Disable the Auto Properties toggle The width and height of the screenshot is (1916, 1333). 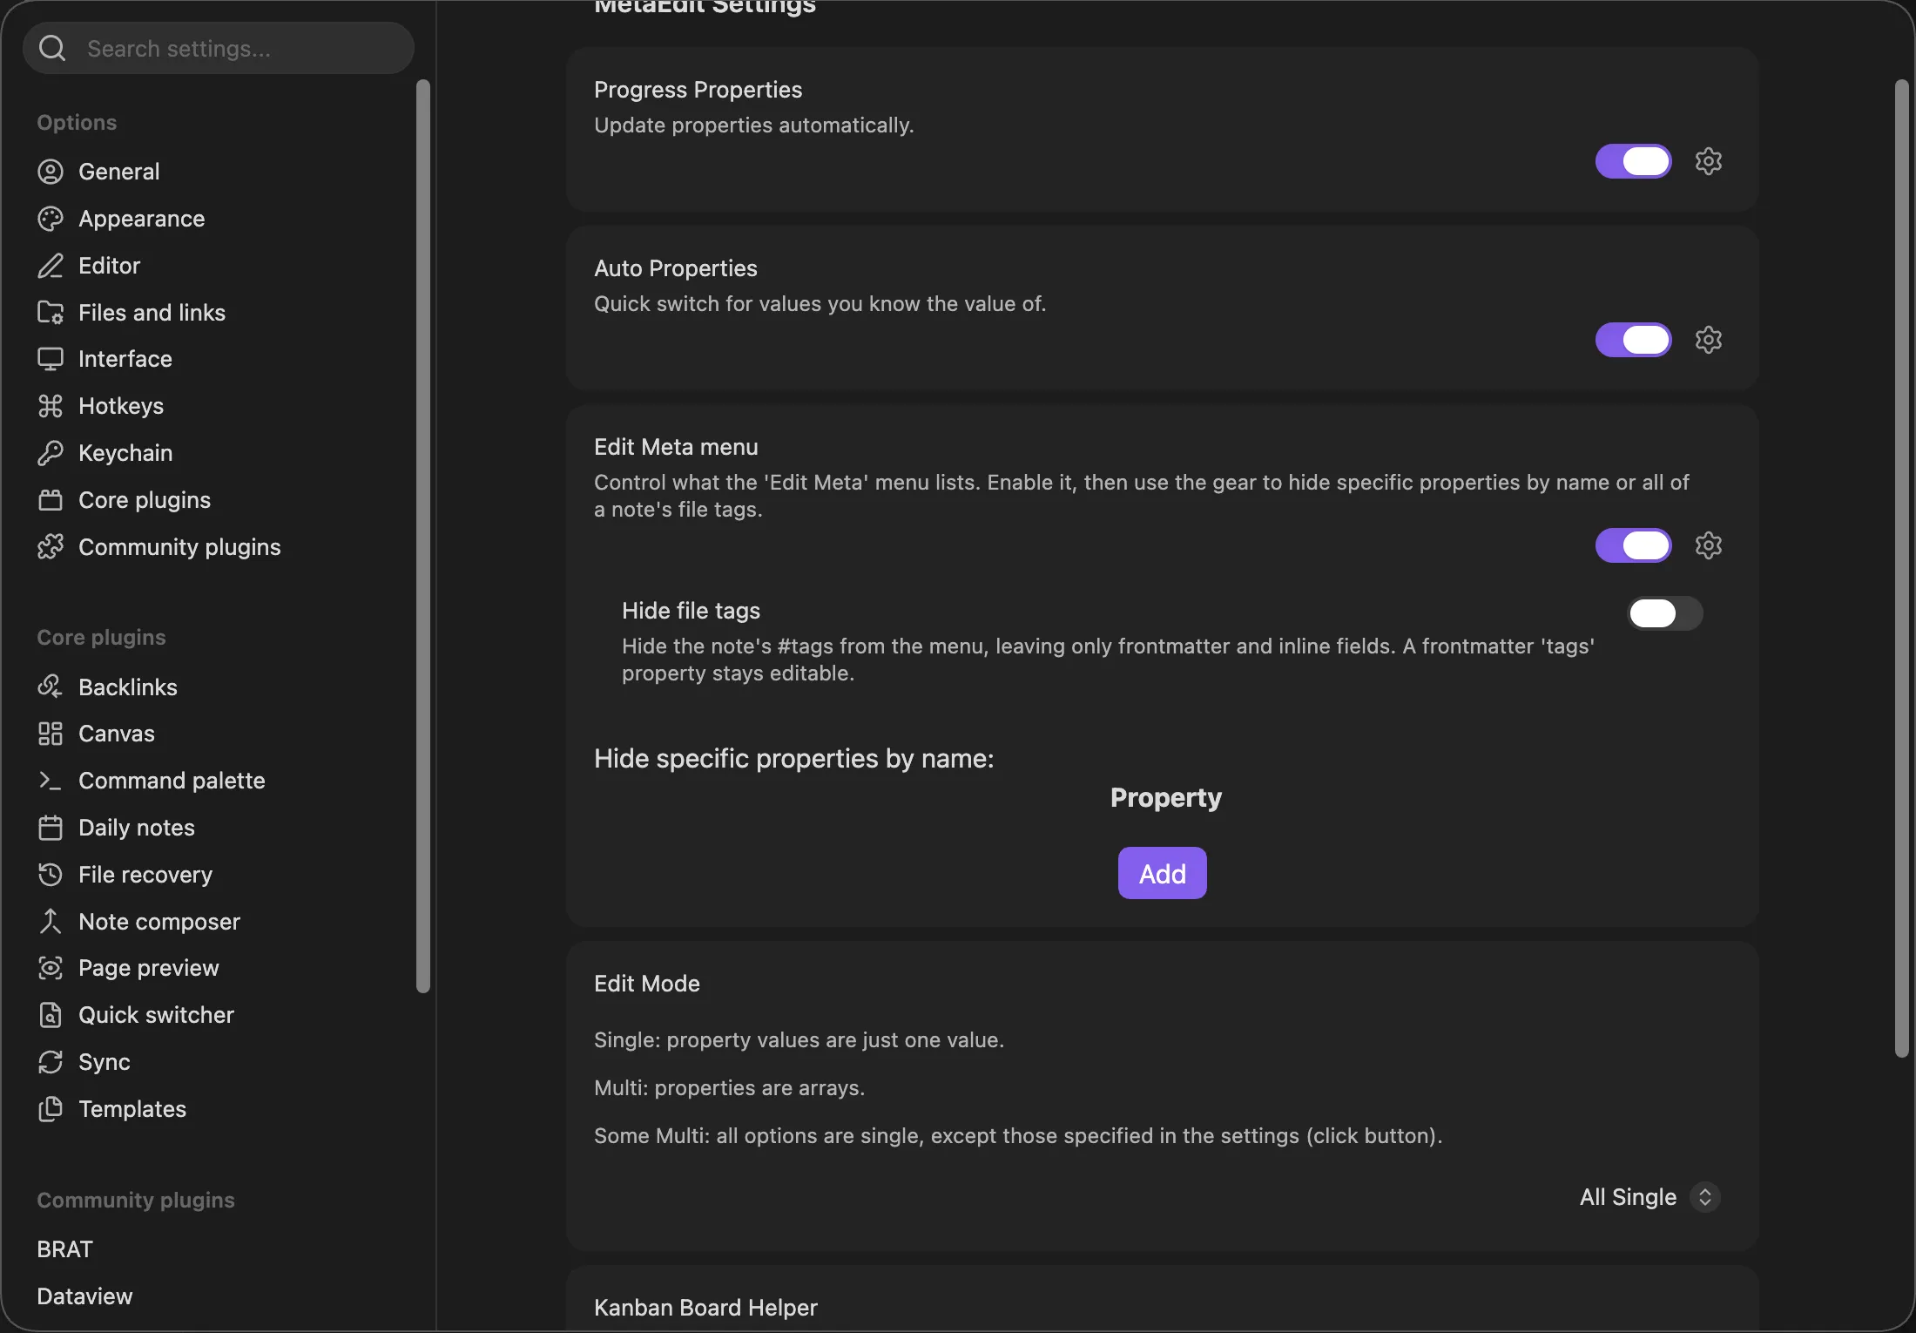[x=1634, y=340]
